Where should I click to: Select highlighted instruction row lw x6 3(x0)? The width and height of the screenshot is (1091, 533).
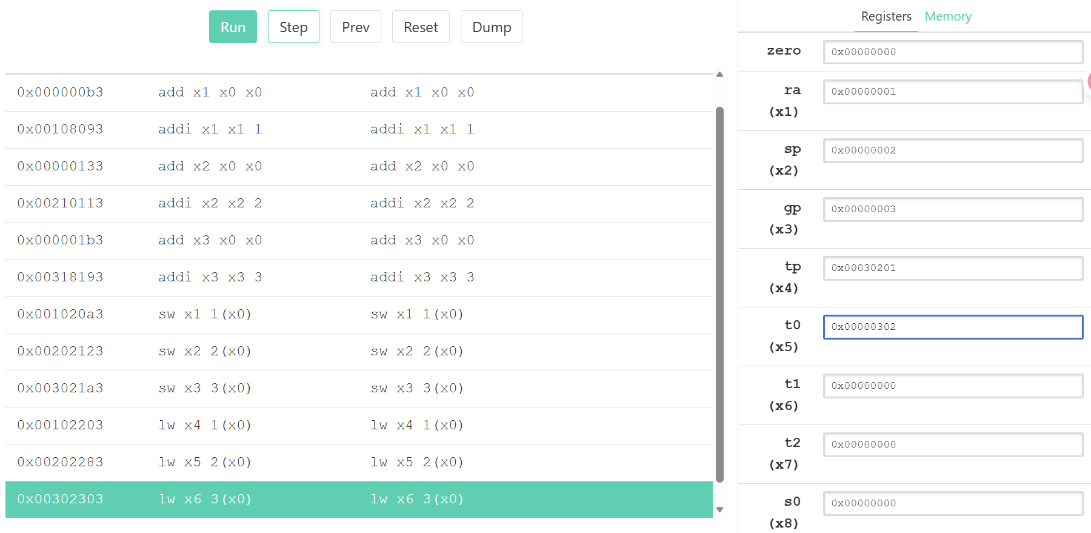(359, 499)
